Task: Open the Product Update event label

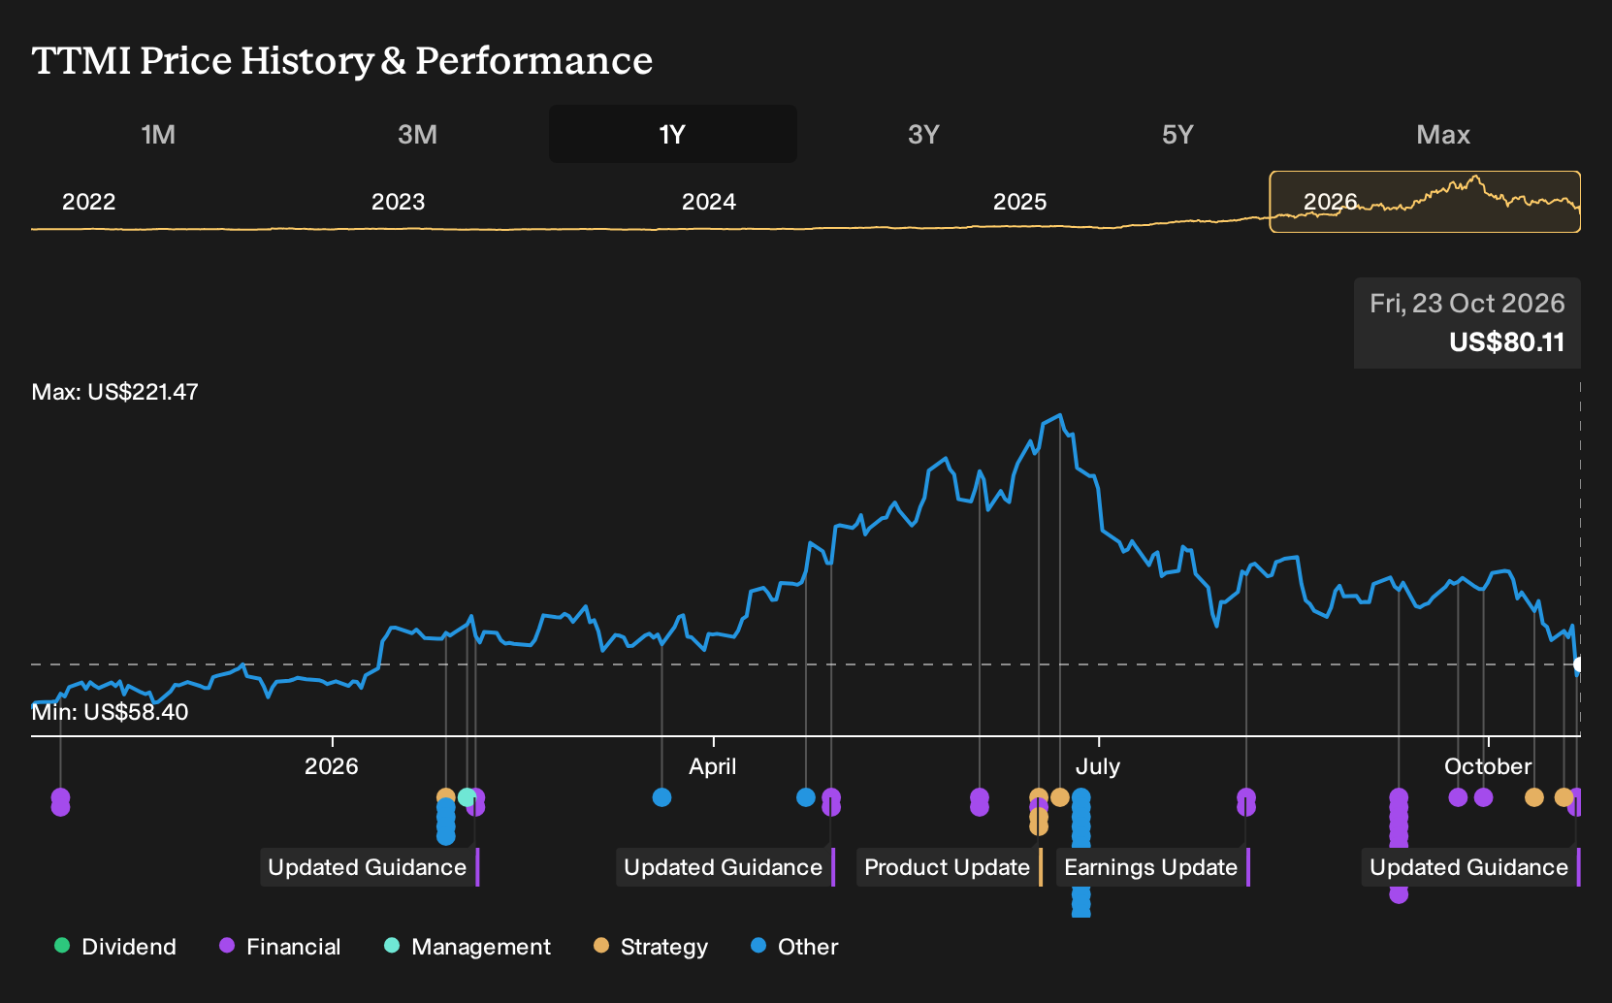Action: (x=950, y=867)
